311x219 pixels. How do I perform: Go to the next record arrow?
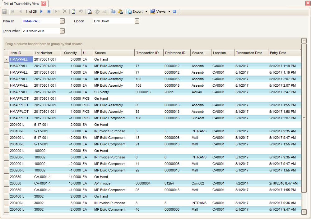pyautogui.click(x=41, y=11)
